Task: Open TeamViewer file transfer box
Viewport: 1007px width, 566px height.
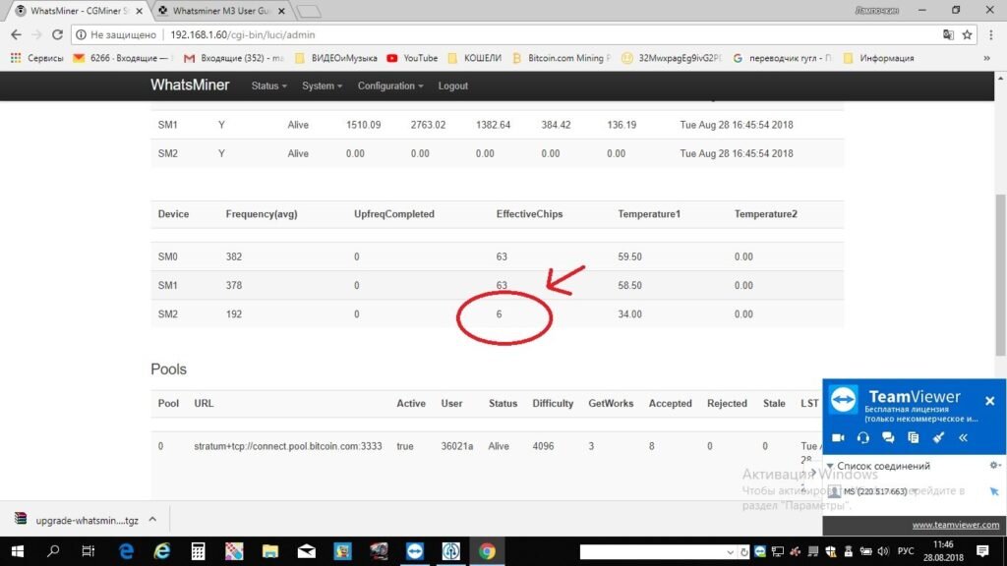Action: (x=914, y=437)
